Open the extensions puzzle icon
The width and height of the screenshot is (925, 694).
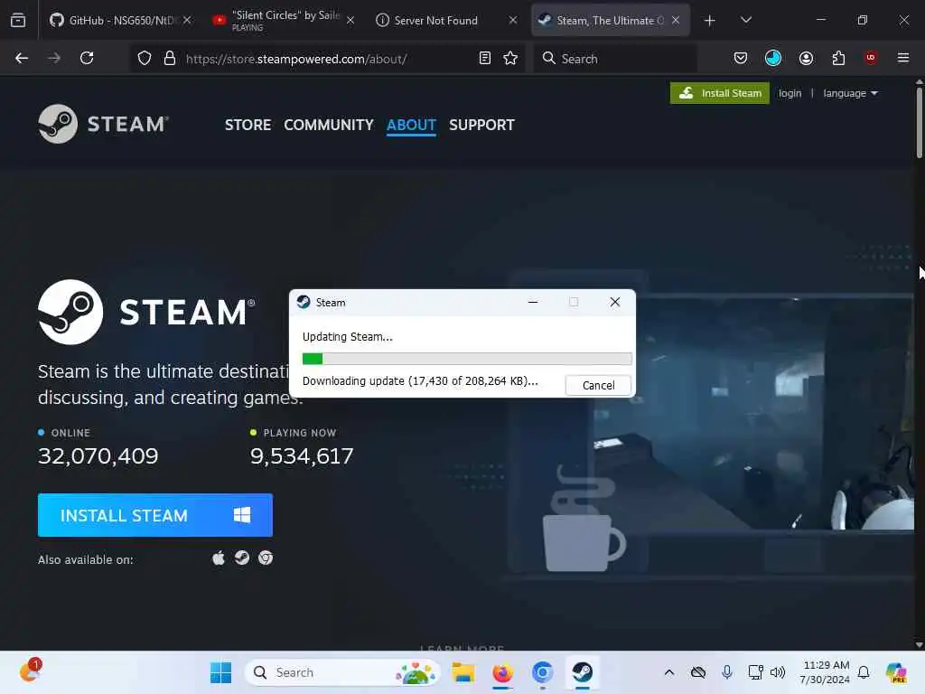[838, 58]
